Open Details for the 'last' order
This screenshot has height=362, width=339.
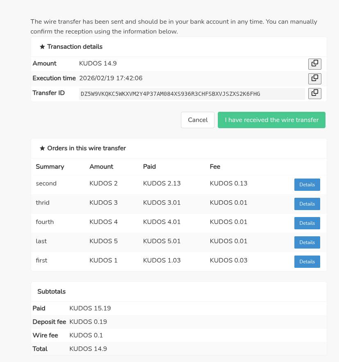click(x=307, y=242)
